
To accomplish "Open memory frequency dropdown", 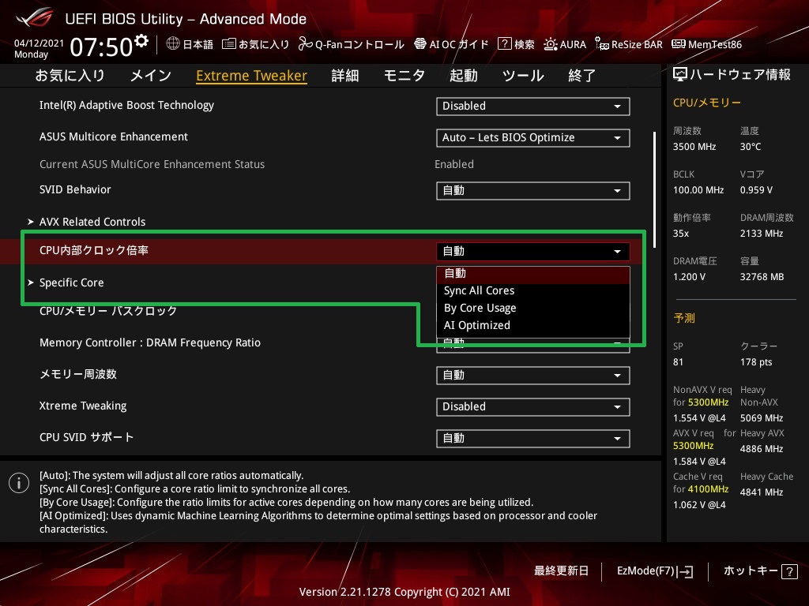I will (533, 375).
